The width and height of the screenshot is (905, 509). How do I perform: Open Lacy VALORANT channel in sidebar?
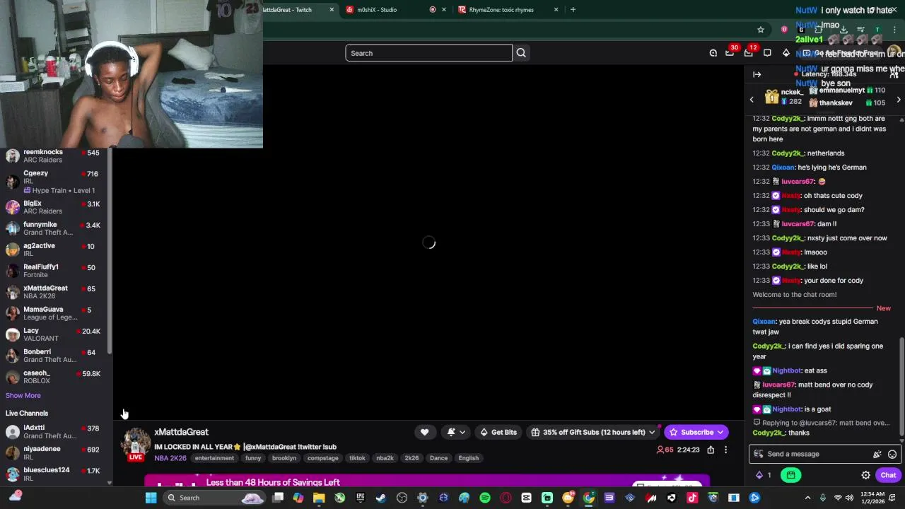click(x=54, y=334)
